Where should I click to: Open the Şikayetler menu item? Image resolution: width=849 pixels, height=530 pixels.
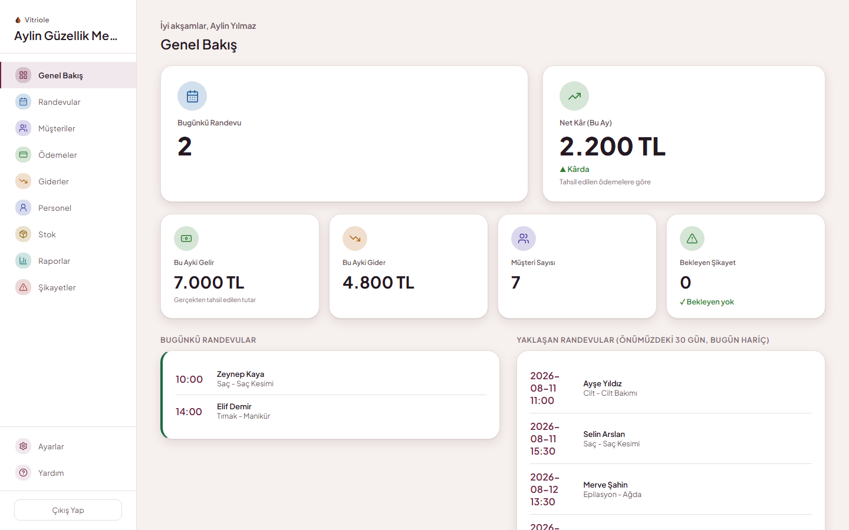tap(68, 287)
